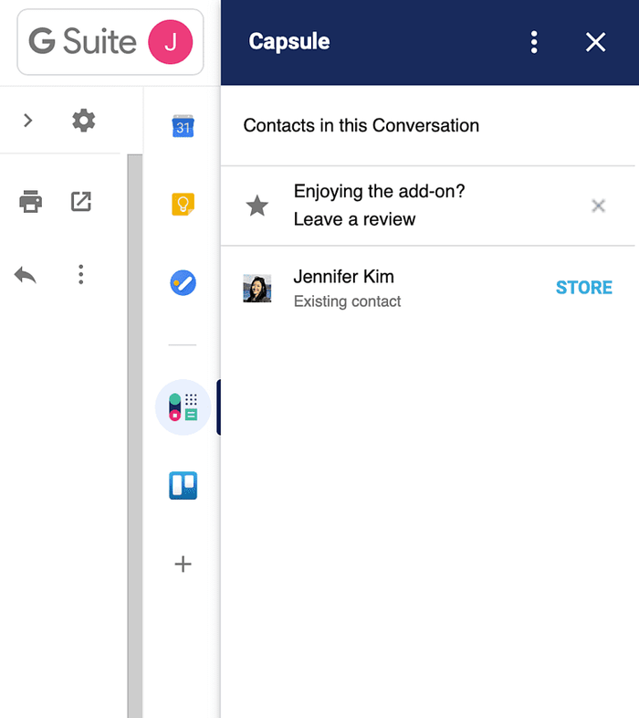
Task: Open the Trello add-on icon
Action: [x=183, y=485]
